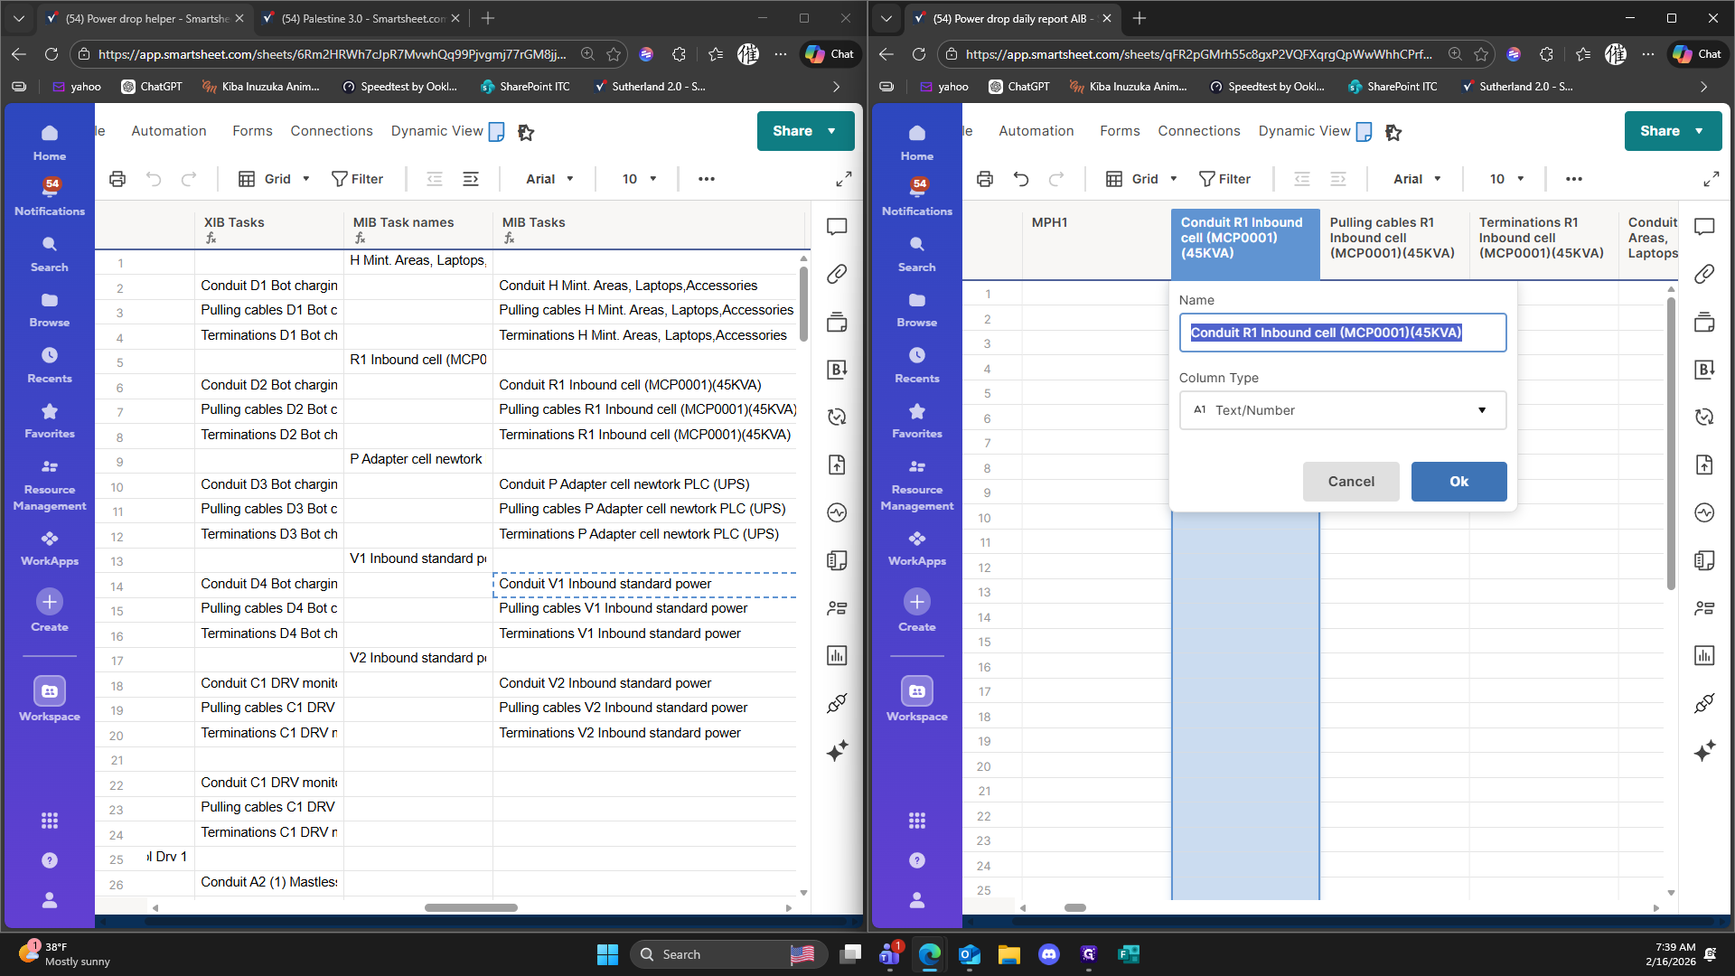Open Arial font dropdown in right toolbar
Screen dimensions: 1735x976
coord(1416,179)
